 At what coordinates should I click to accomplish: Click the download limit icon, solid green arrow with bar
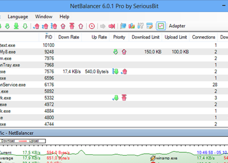point(16,26)
